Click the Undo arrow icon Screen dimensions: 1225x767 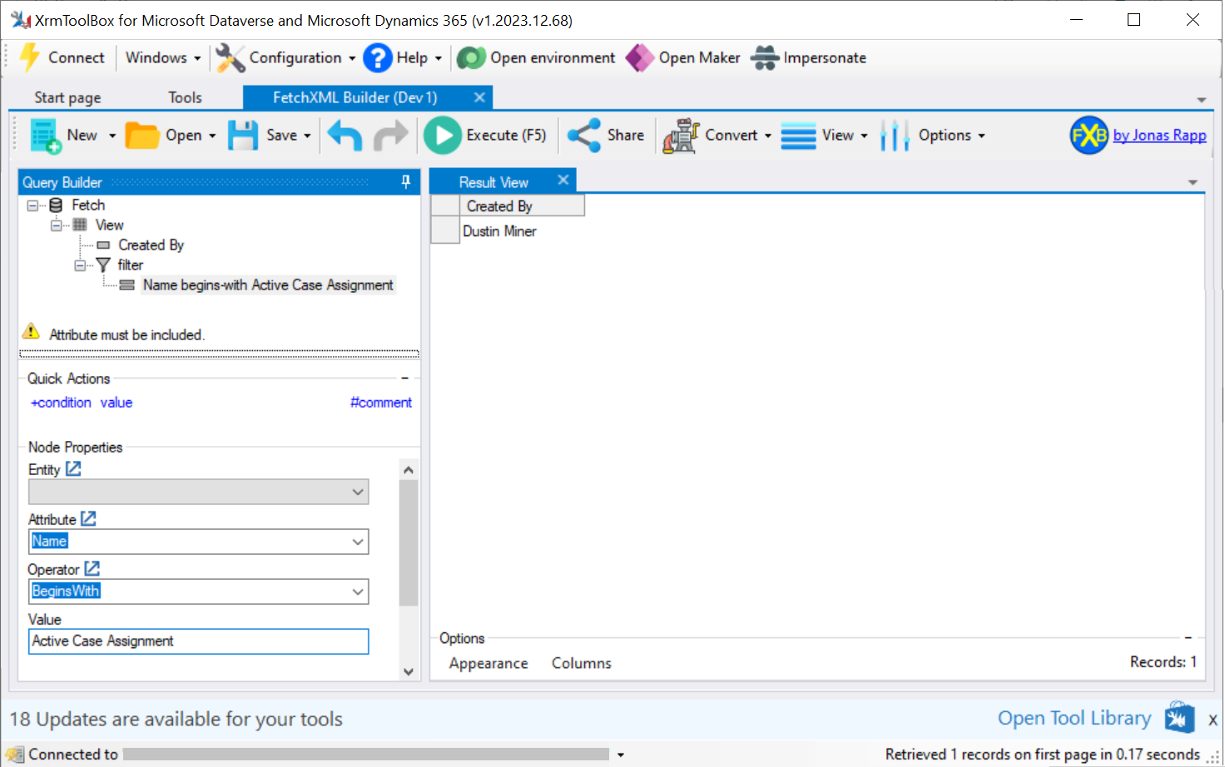(x=345, y=136)
